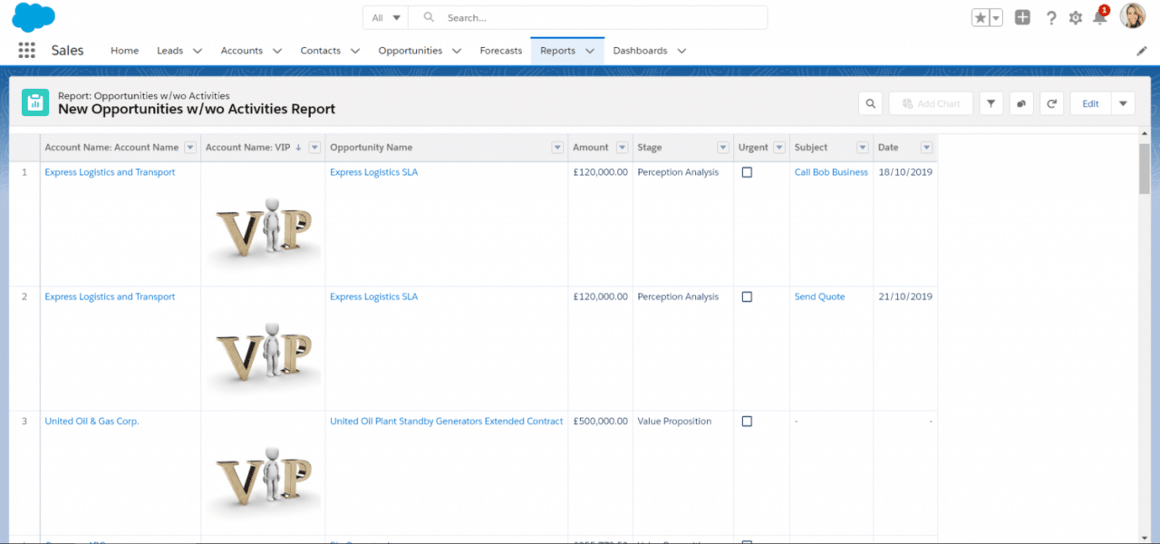Click the report search magnifier icon
1160x544 pixels.
point(870,102)
